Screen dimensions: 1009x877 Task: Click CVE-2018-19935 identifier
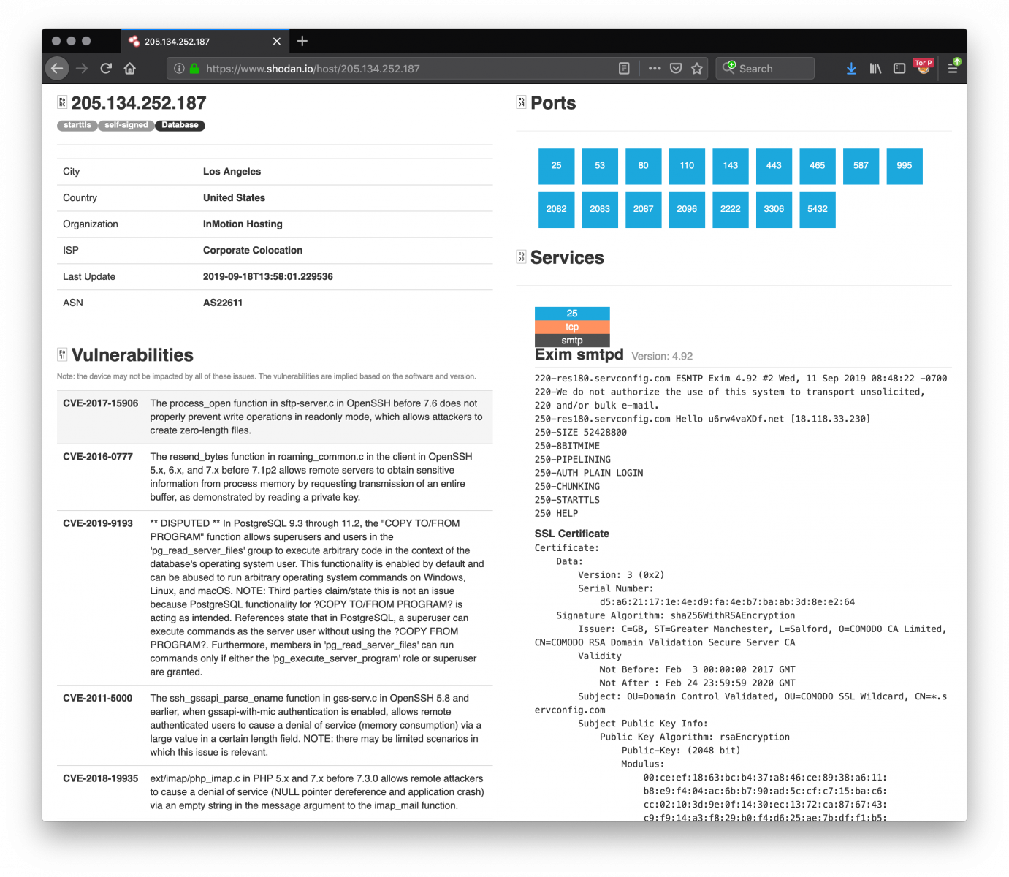[100, 779]
